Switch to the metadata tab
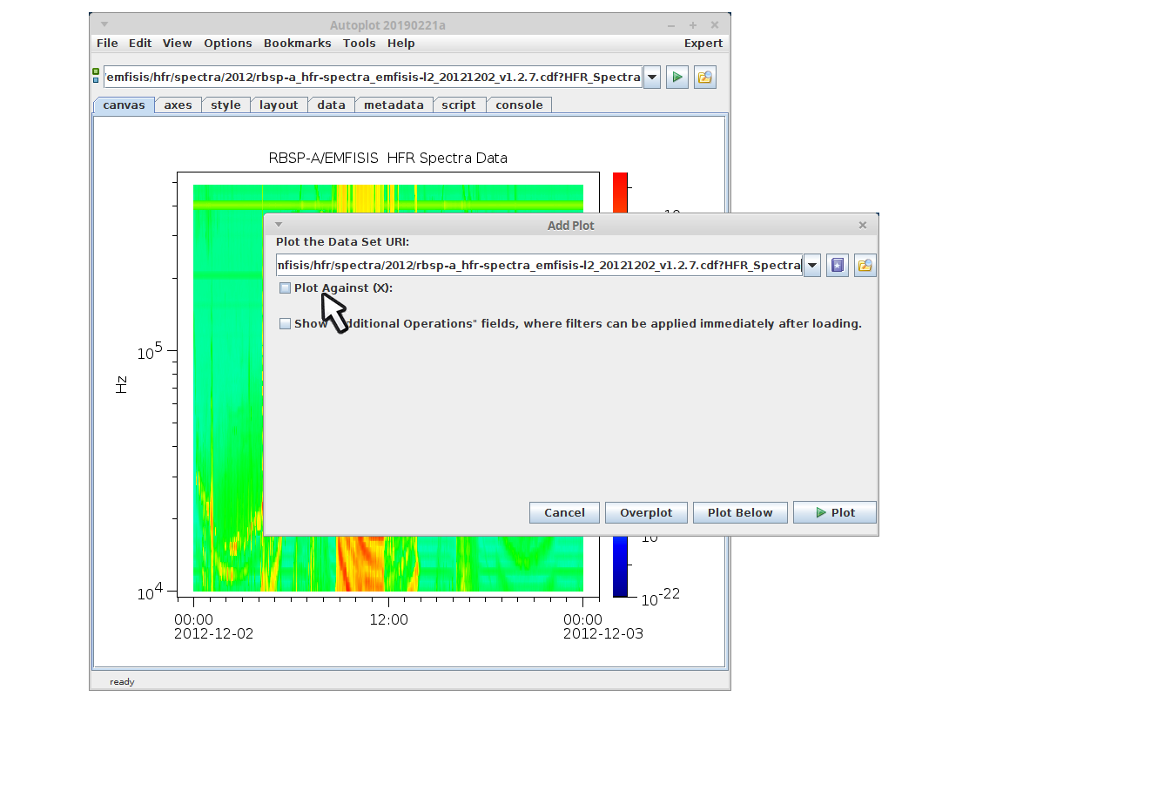The image size is (1171, 798). (394, 105)
